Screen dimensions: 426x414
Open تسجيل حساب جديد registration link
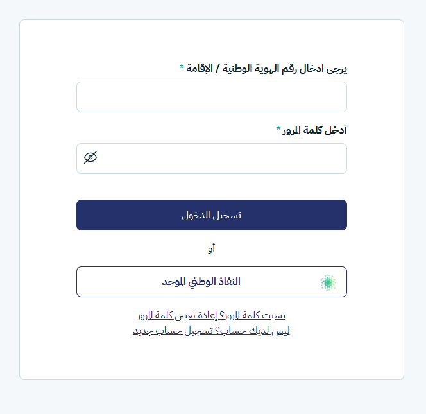(177, 331)
